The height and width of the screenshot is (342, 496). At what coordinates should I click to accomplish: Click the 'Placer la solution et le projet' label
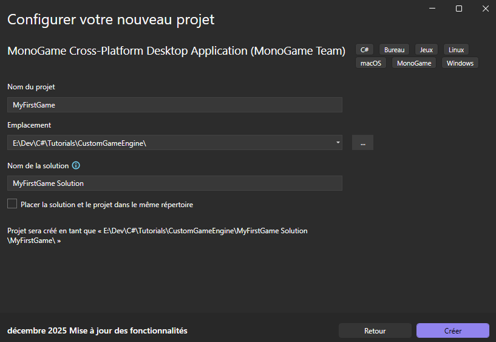point(107,204)
